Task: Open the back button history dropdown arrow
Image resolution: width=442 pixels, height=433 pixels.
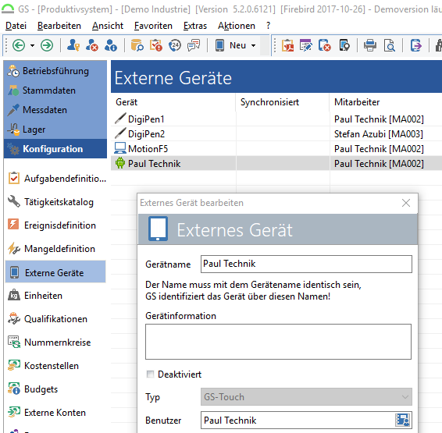Action: [x=32, y=45]
